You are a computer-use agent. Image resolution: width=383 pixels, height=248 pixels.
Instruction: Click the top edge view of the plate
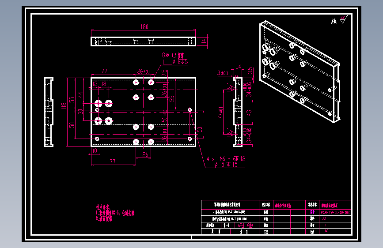click(x=144, y=41)
